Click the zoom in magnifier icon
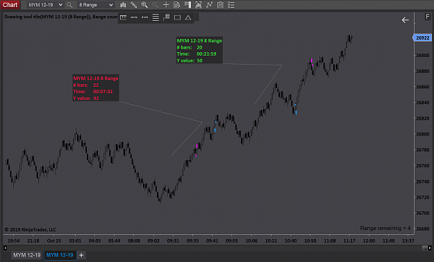The height and width of the screenshot is (262, 434). tap(144, 5)
